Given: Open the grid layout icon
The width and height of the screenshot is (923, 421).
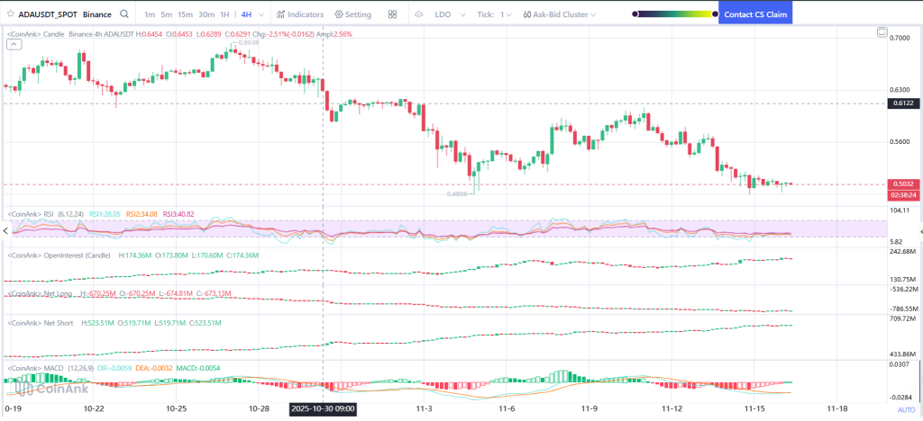Looking at the screenshot, I should tap(392, 15).
